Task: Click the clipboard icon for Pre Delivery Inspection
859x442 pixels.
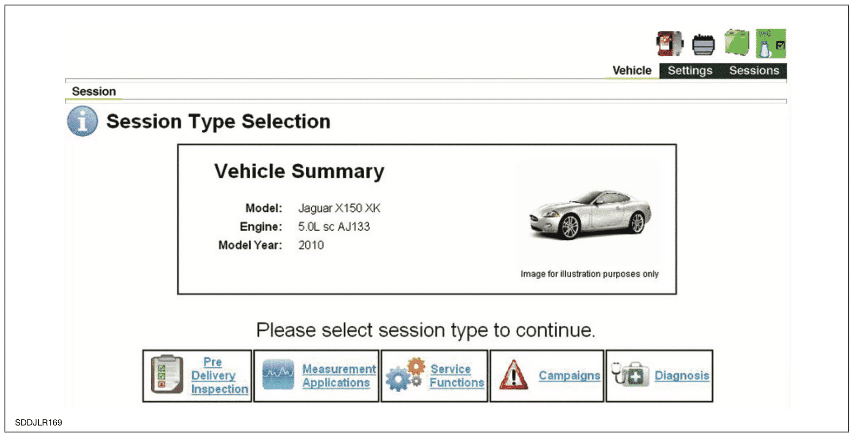Action: (x=167, y=374)
